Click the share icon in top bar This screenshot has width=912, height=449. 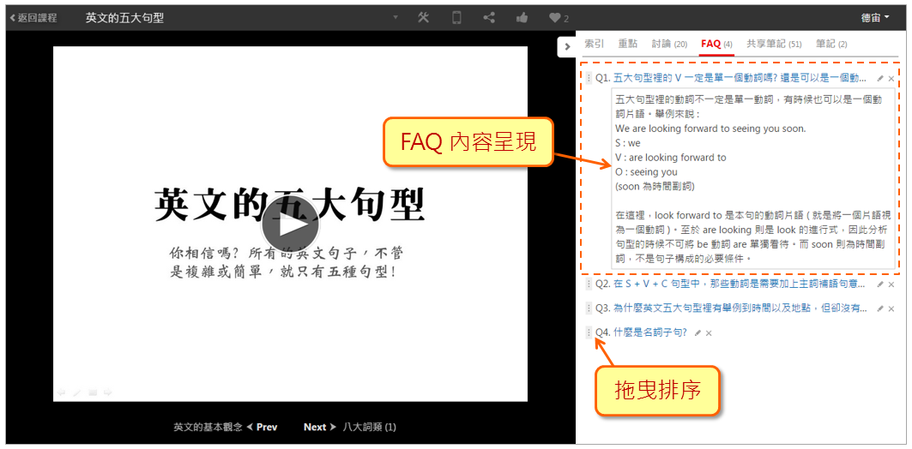(x=489, y=17)
